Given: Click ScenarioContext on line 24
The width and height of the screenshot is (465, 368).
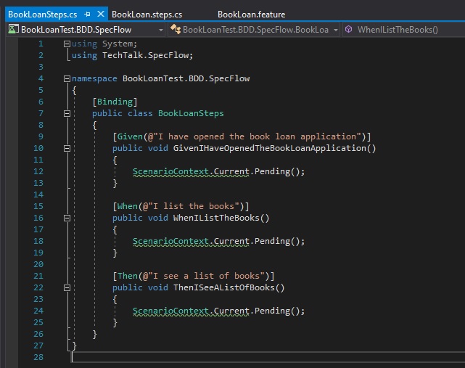Looking at the screenshot, I should [x=170, y=311].
